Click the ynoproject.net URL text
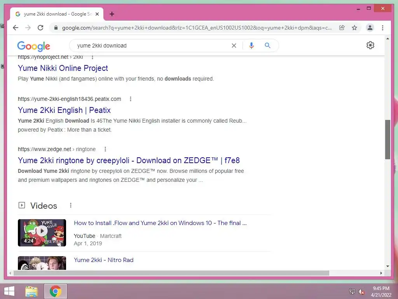This screenshot has height=299, width=398. coord(43,57)
